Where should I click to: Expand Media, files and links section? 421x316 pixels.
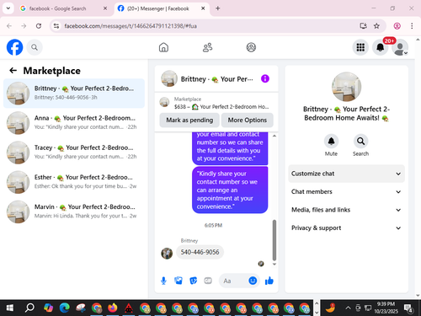pos(346,210)
